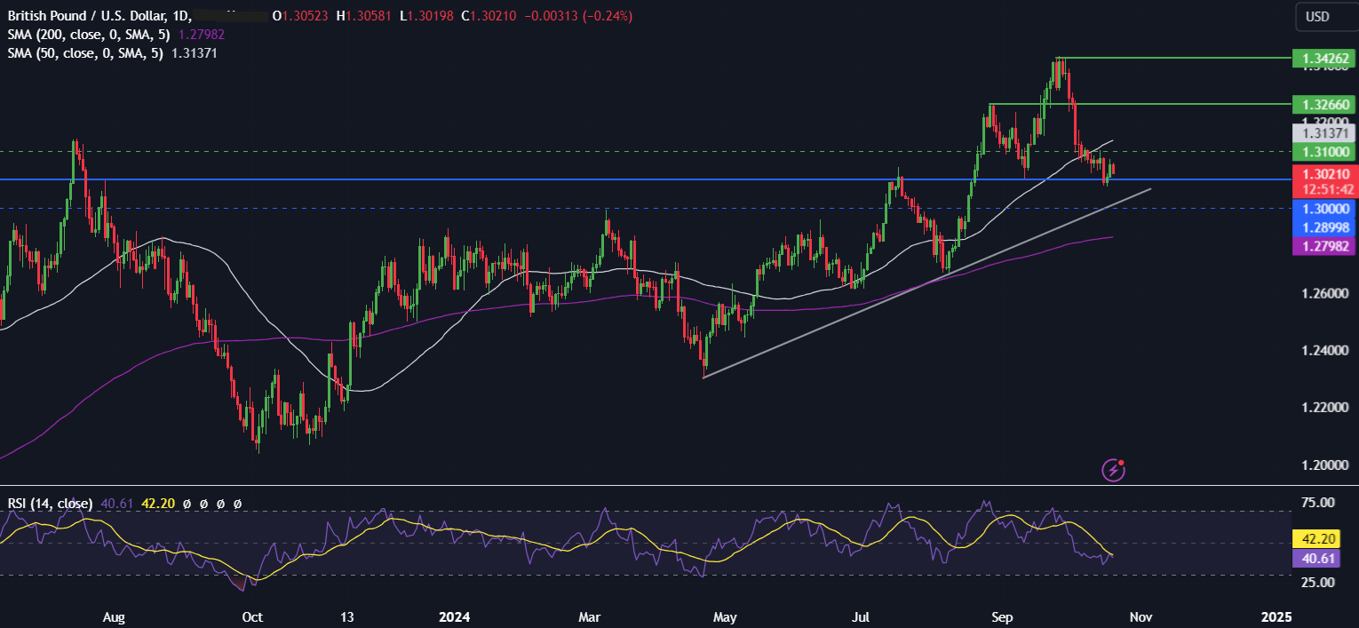Click the Mar label on the time axis
The width and height of the screenshot is (1359, 628).
coord(590,616)
